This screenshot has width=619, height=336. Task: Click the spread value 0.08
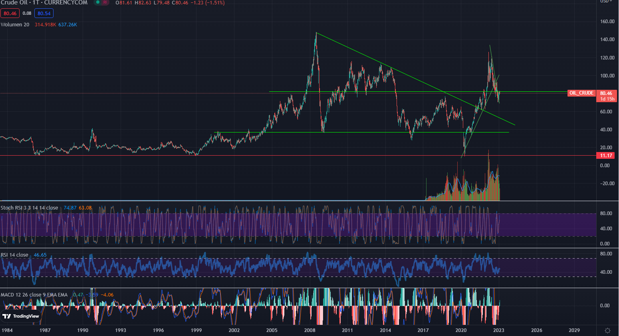point(27,14)
